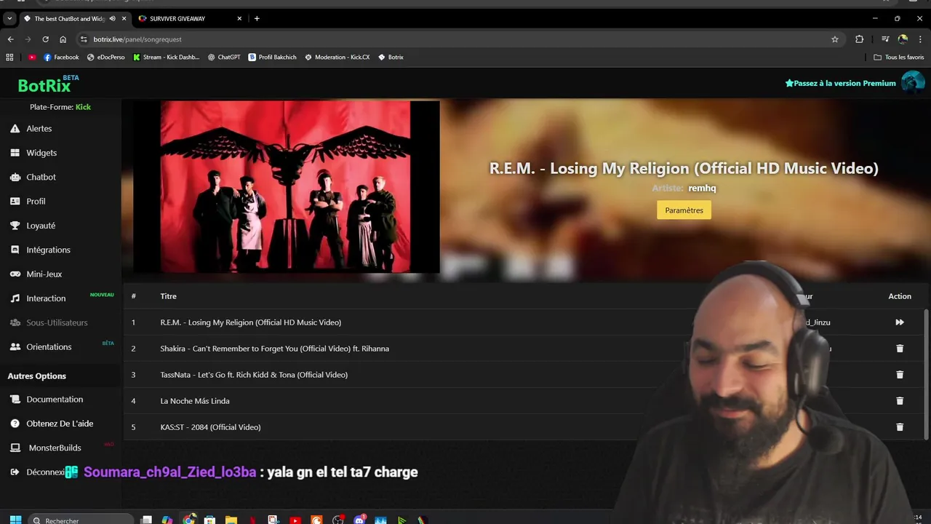
Task: Click the MonsterBuilds laptop icon
Action: [15, 448]
